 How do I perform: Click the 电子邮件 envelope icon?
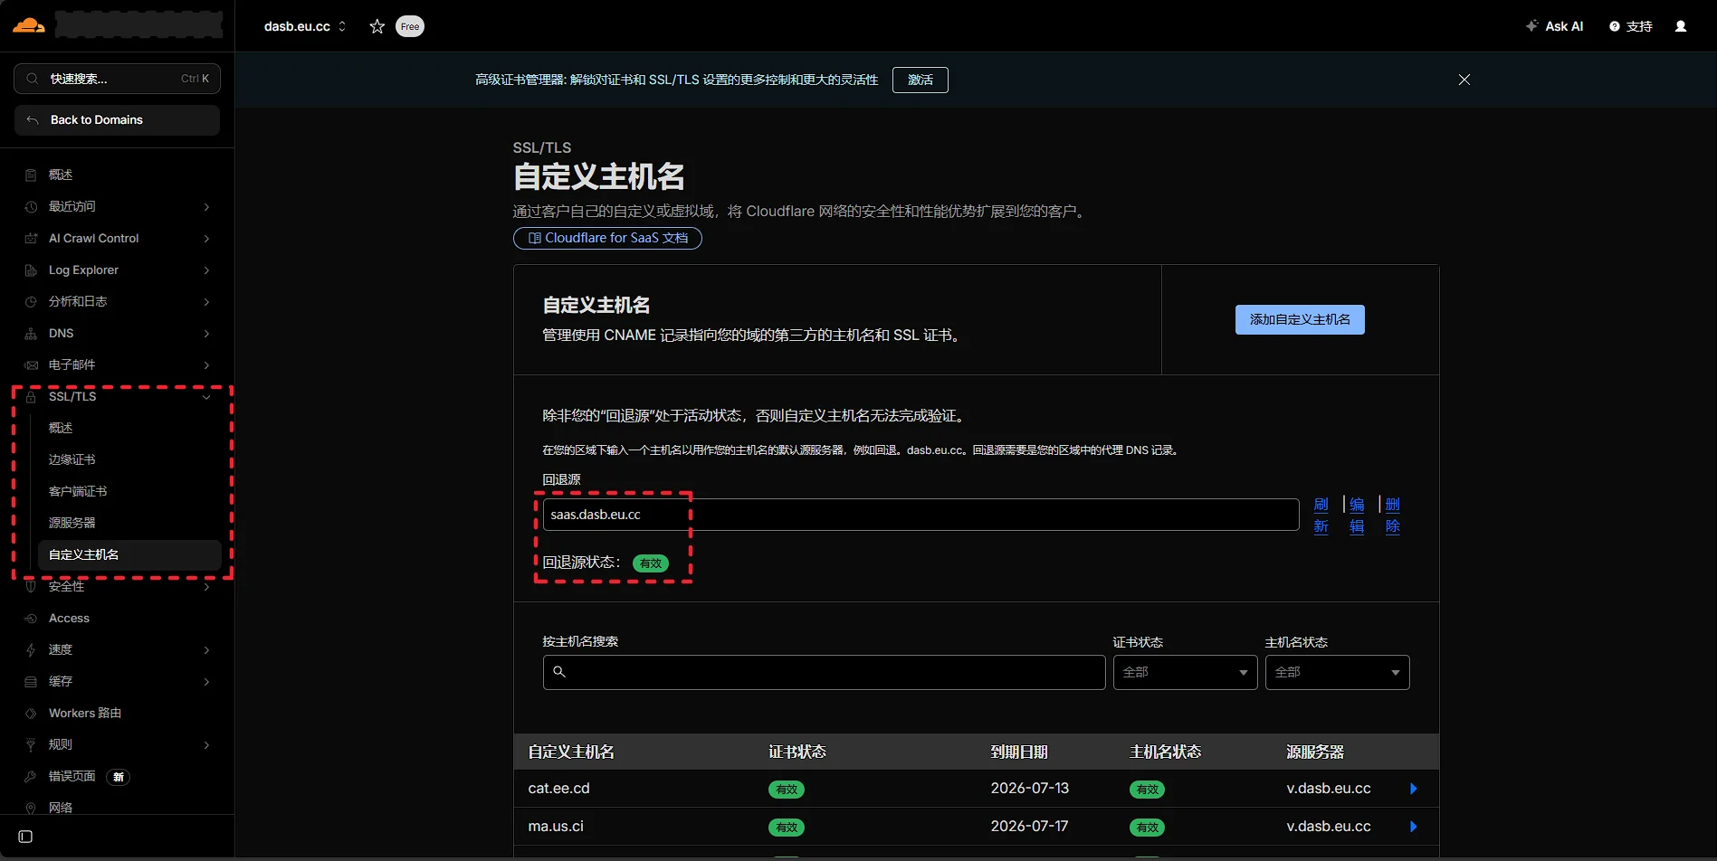click(x=31, y=364)
